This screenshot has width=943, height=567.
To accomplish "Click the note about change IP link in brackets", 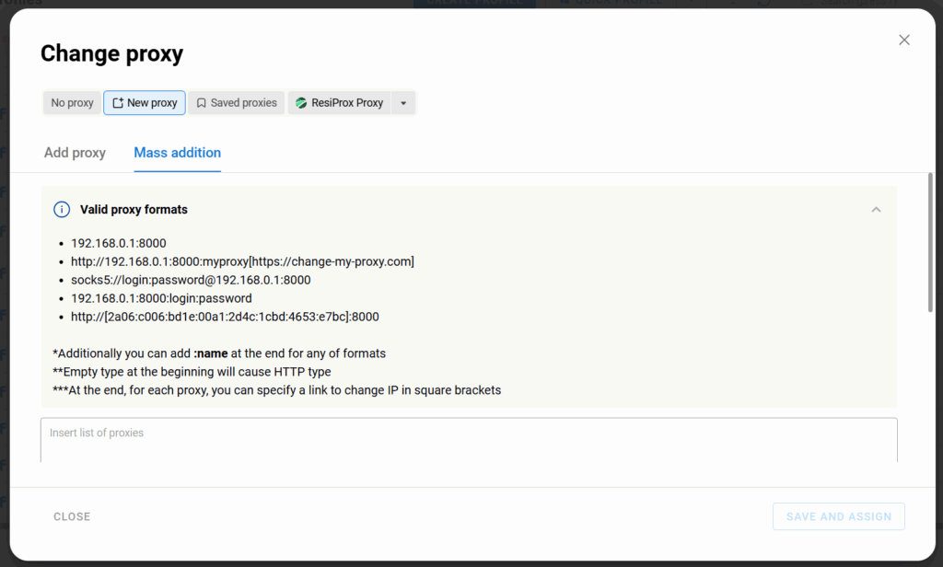I will pos(276,390).
